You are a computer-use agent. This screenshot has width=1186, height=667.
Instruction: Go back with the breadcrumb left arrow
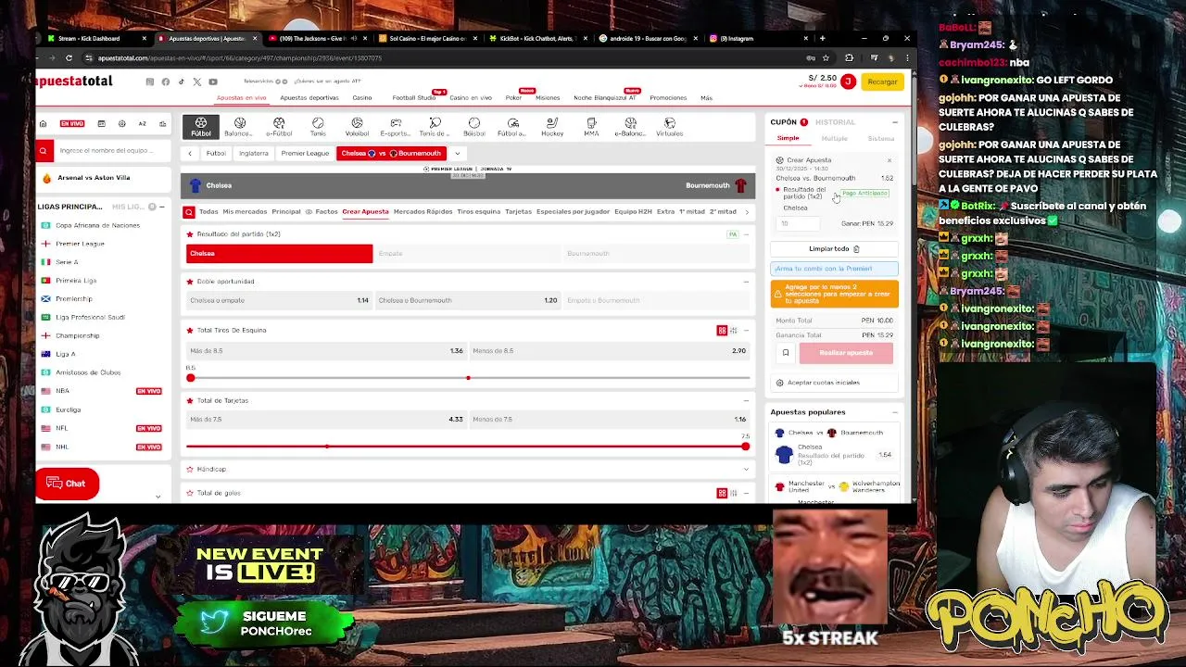point(190,154)
